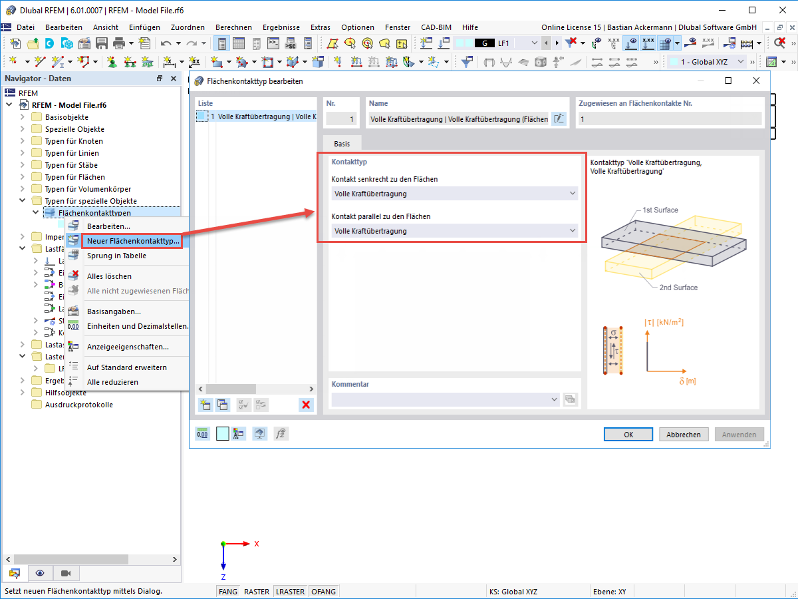This screenshot has width=798, height=599.
Task: Collapse the Flächenkontakttypen tree node
Action: click(36, 213)
